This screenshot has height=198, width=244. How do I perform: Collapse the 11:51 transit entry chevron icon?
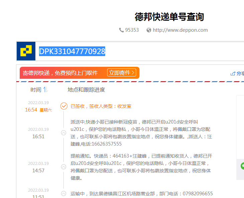63,193
